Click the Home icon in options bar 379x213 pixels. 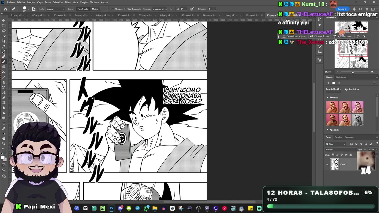coord(5,9)
